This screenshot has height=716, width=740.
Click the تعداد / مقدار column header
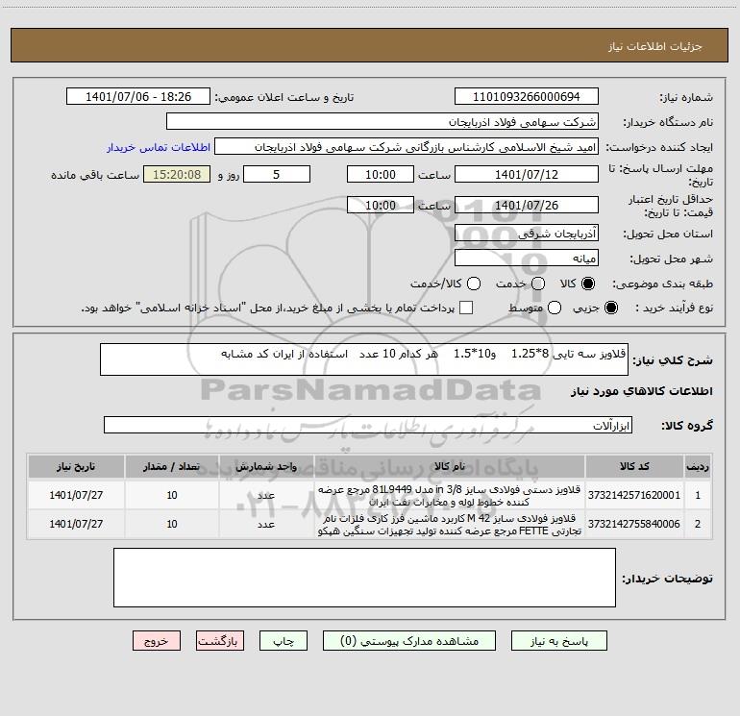pyautogui.click(x=172, y=466)
